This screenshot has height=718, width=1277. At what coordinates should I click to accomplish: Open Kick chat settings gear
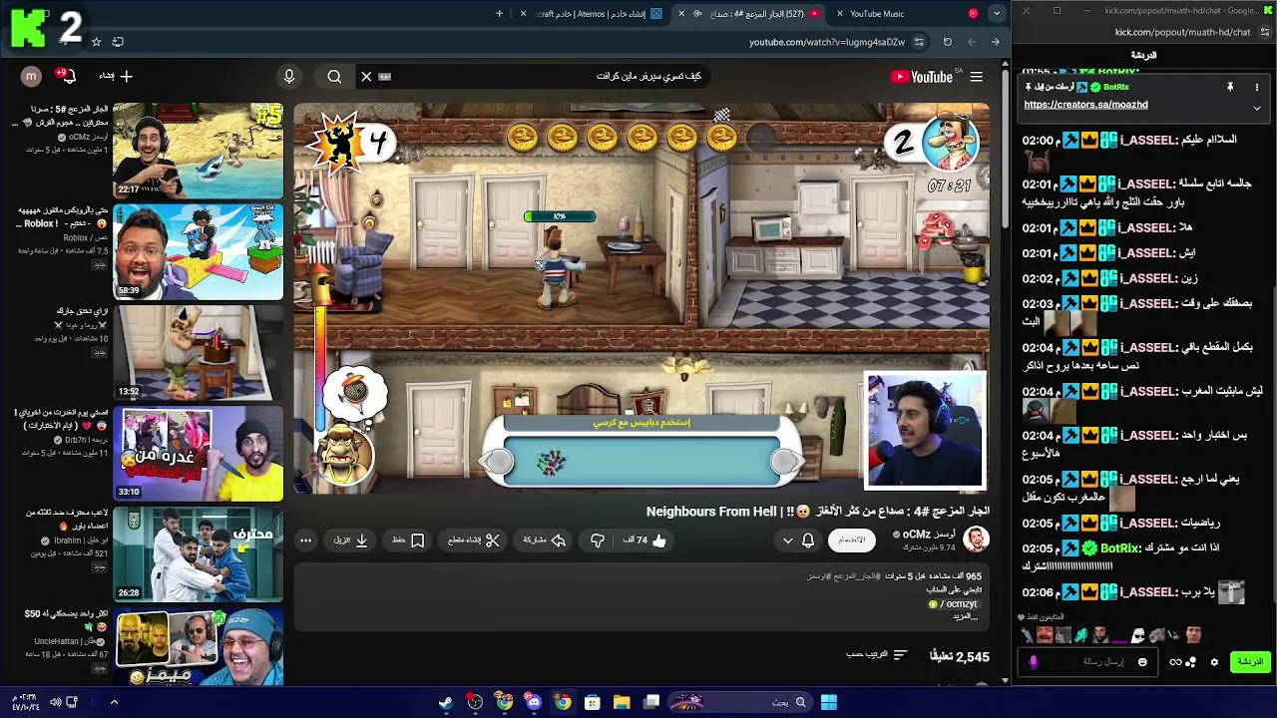coord(1214,662)
